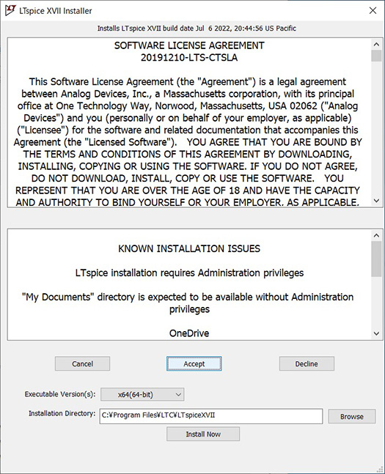Image resolution: width=385 pixels, height=474 pixels.
Task: Click the build date line at top
Action: click(x=197, y=29)
